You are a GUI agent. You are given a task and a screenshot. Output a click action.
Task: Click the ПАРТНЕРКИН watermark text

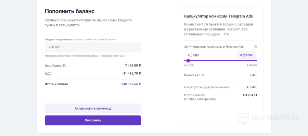275,118
